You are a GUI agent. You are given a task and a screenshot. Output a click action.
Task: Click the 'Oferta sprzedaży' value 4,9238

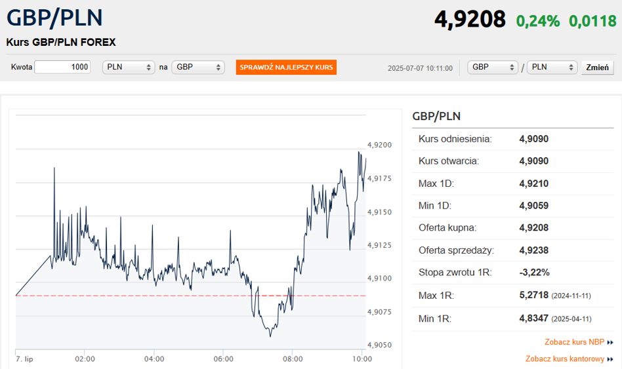pos(534,250)
